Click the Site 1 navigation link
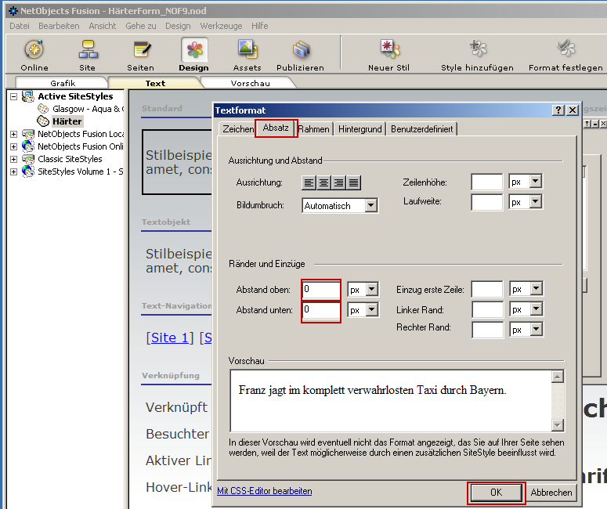 click(x=169, y=338)
